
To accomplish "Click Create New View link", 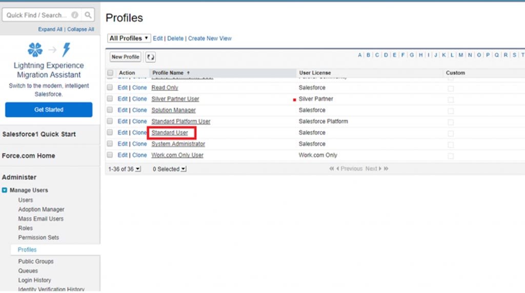I will tap(210, 38).
